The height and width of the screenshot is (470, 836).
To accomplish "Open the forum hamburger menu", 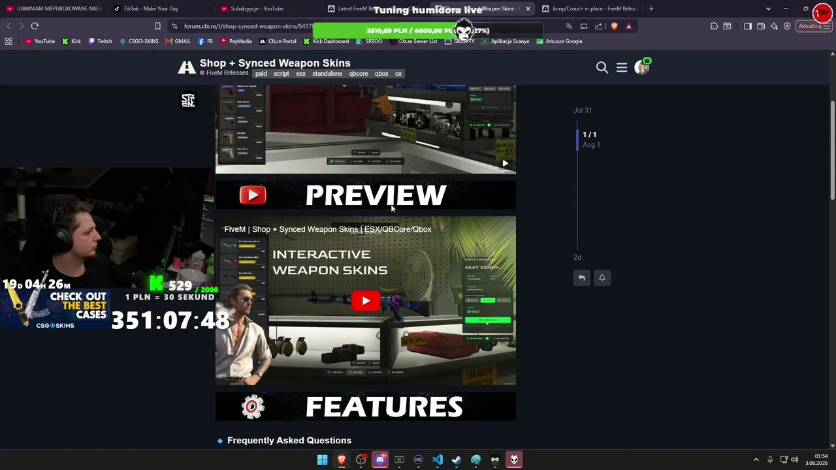I will click(x=622, y=67).
